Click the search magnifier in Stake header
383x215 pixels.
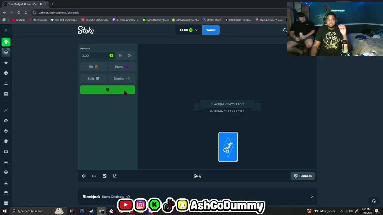tap(285, 30)
